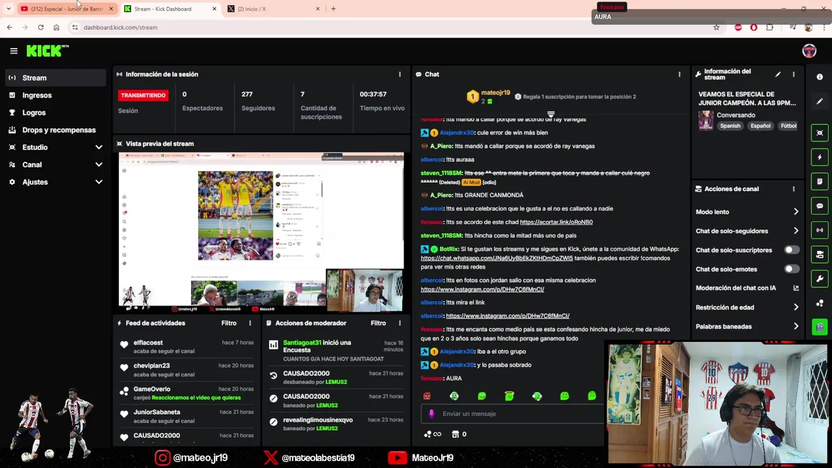
Task: Open the chat shop icon
Action: (456, 434)
